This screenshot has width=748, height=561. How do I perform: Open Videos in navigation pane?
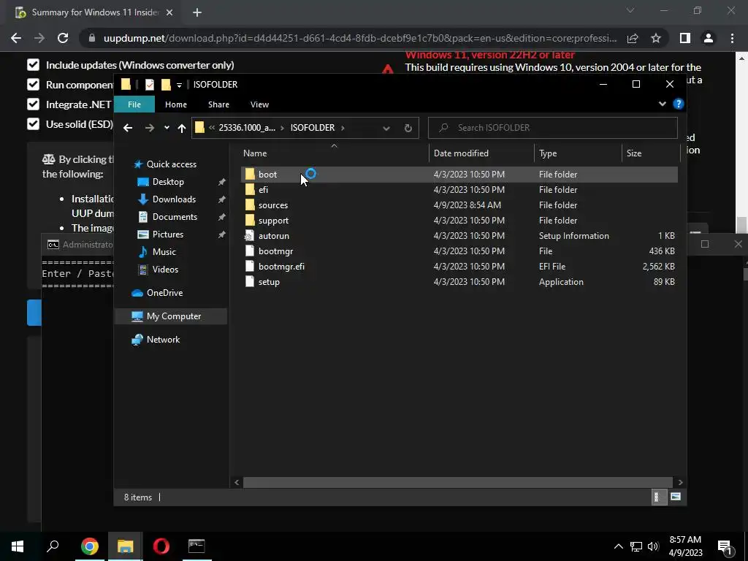(x=165, y=270)
